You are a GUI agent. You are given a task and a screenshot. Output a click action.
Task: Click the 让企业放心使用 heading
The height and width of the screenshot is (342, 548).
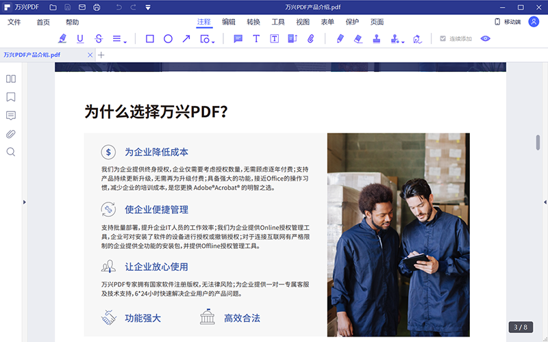(x=157, y=267)
